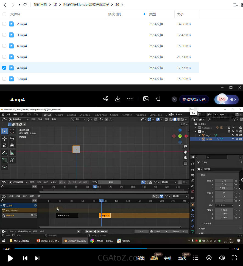243x266 pixels.
Task: Skip to the next video
Action: (x=37, y=258)
